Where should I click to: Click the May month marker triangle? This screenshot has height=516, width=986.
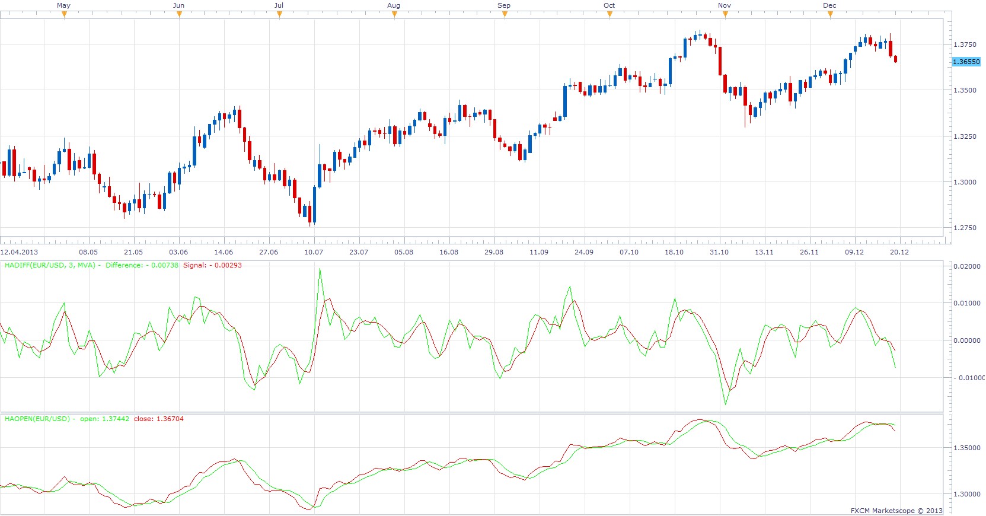(64, 14)
